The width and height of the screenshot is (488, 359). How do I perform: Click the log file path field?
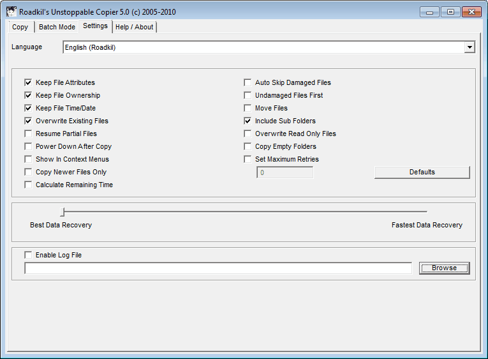pos(218,268)
